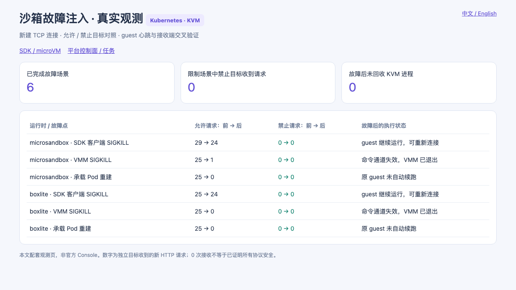The width and height of the screenshot is (516, 290).
Task: Click guest 继续运行 status in boxlite SDK row
Action: click(x=400, y=194)
